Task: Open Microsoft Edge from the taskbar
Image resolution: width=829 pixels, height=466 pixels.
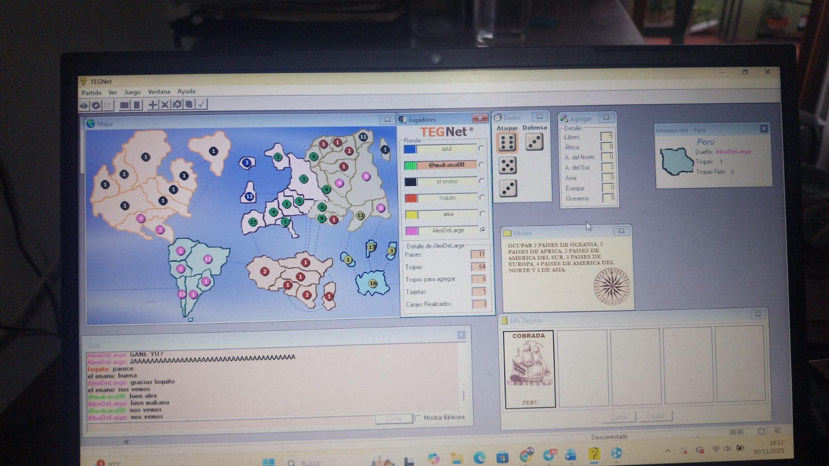Action: [x=479, y=457]
